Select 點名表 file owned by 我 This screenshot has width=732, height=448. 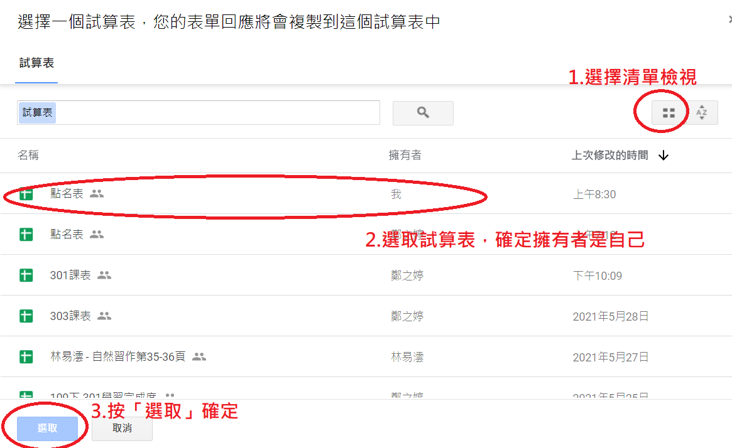click(x=67, y=193)
